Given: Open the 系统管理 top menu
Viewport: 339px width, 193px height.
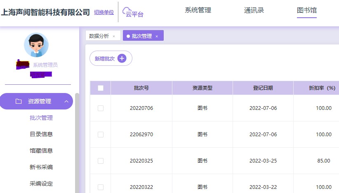Looking at the screenshot, I should pos(198,10).
